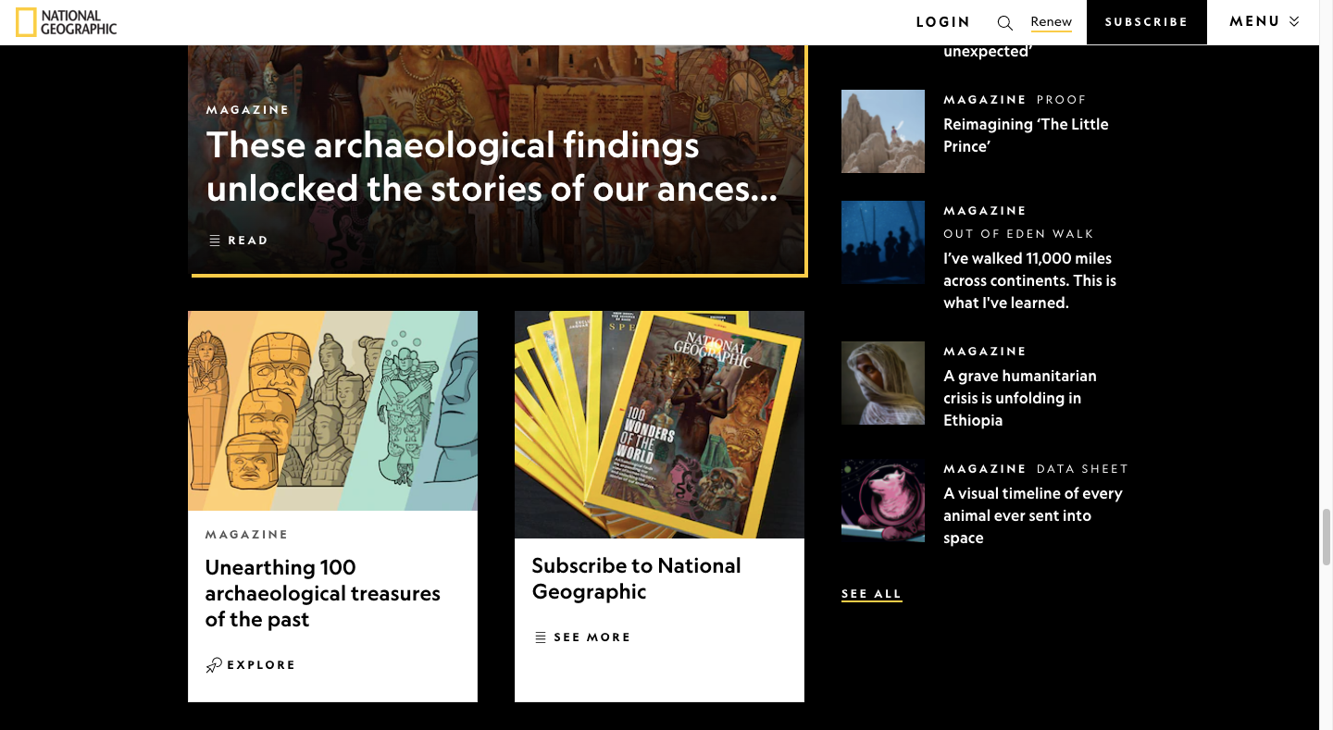The width and height of the screenshot is (1333, 730).
Task: Click SEE MORE on subscribe card
Action: 592,637
